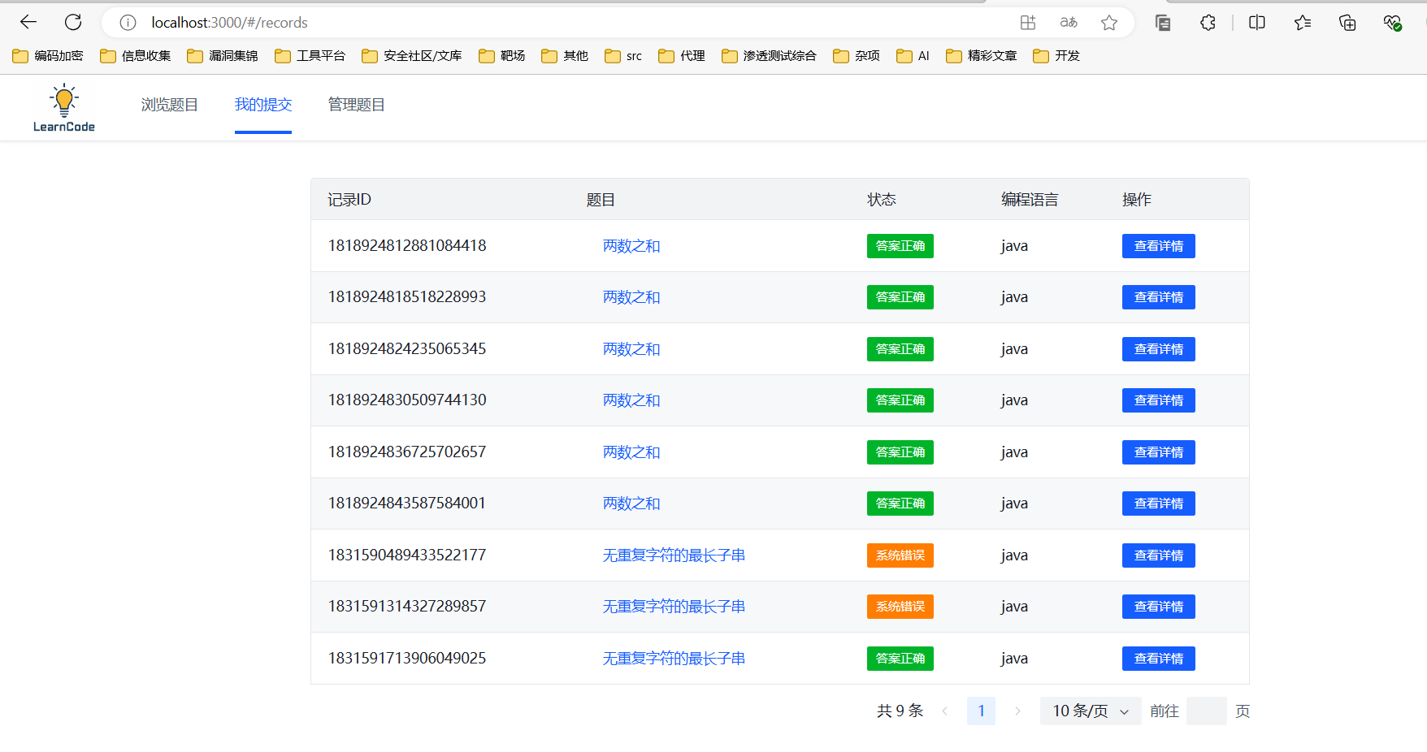This screenshot has height=752, width=1427.
Task: Click the green 答案正确 status badge
Action: click(x=900, y=245)
